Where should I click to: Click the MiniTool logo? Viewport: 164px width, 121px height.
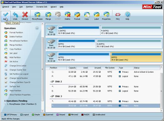click(152, 7)
